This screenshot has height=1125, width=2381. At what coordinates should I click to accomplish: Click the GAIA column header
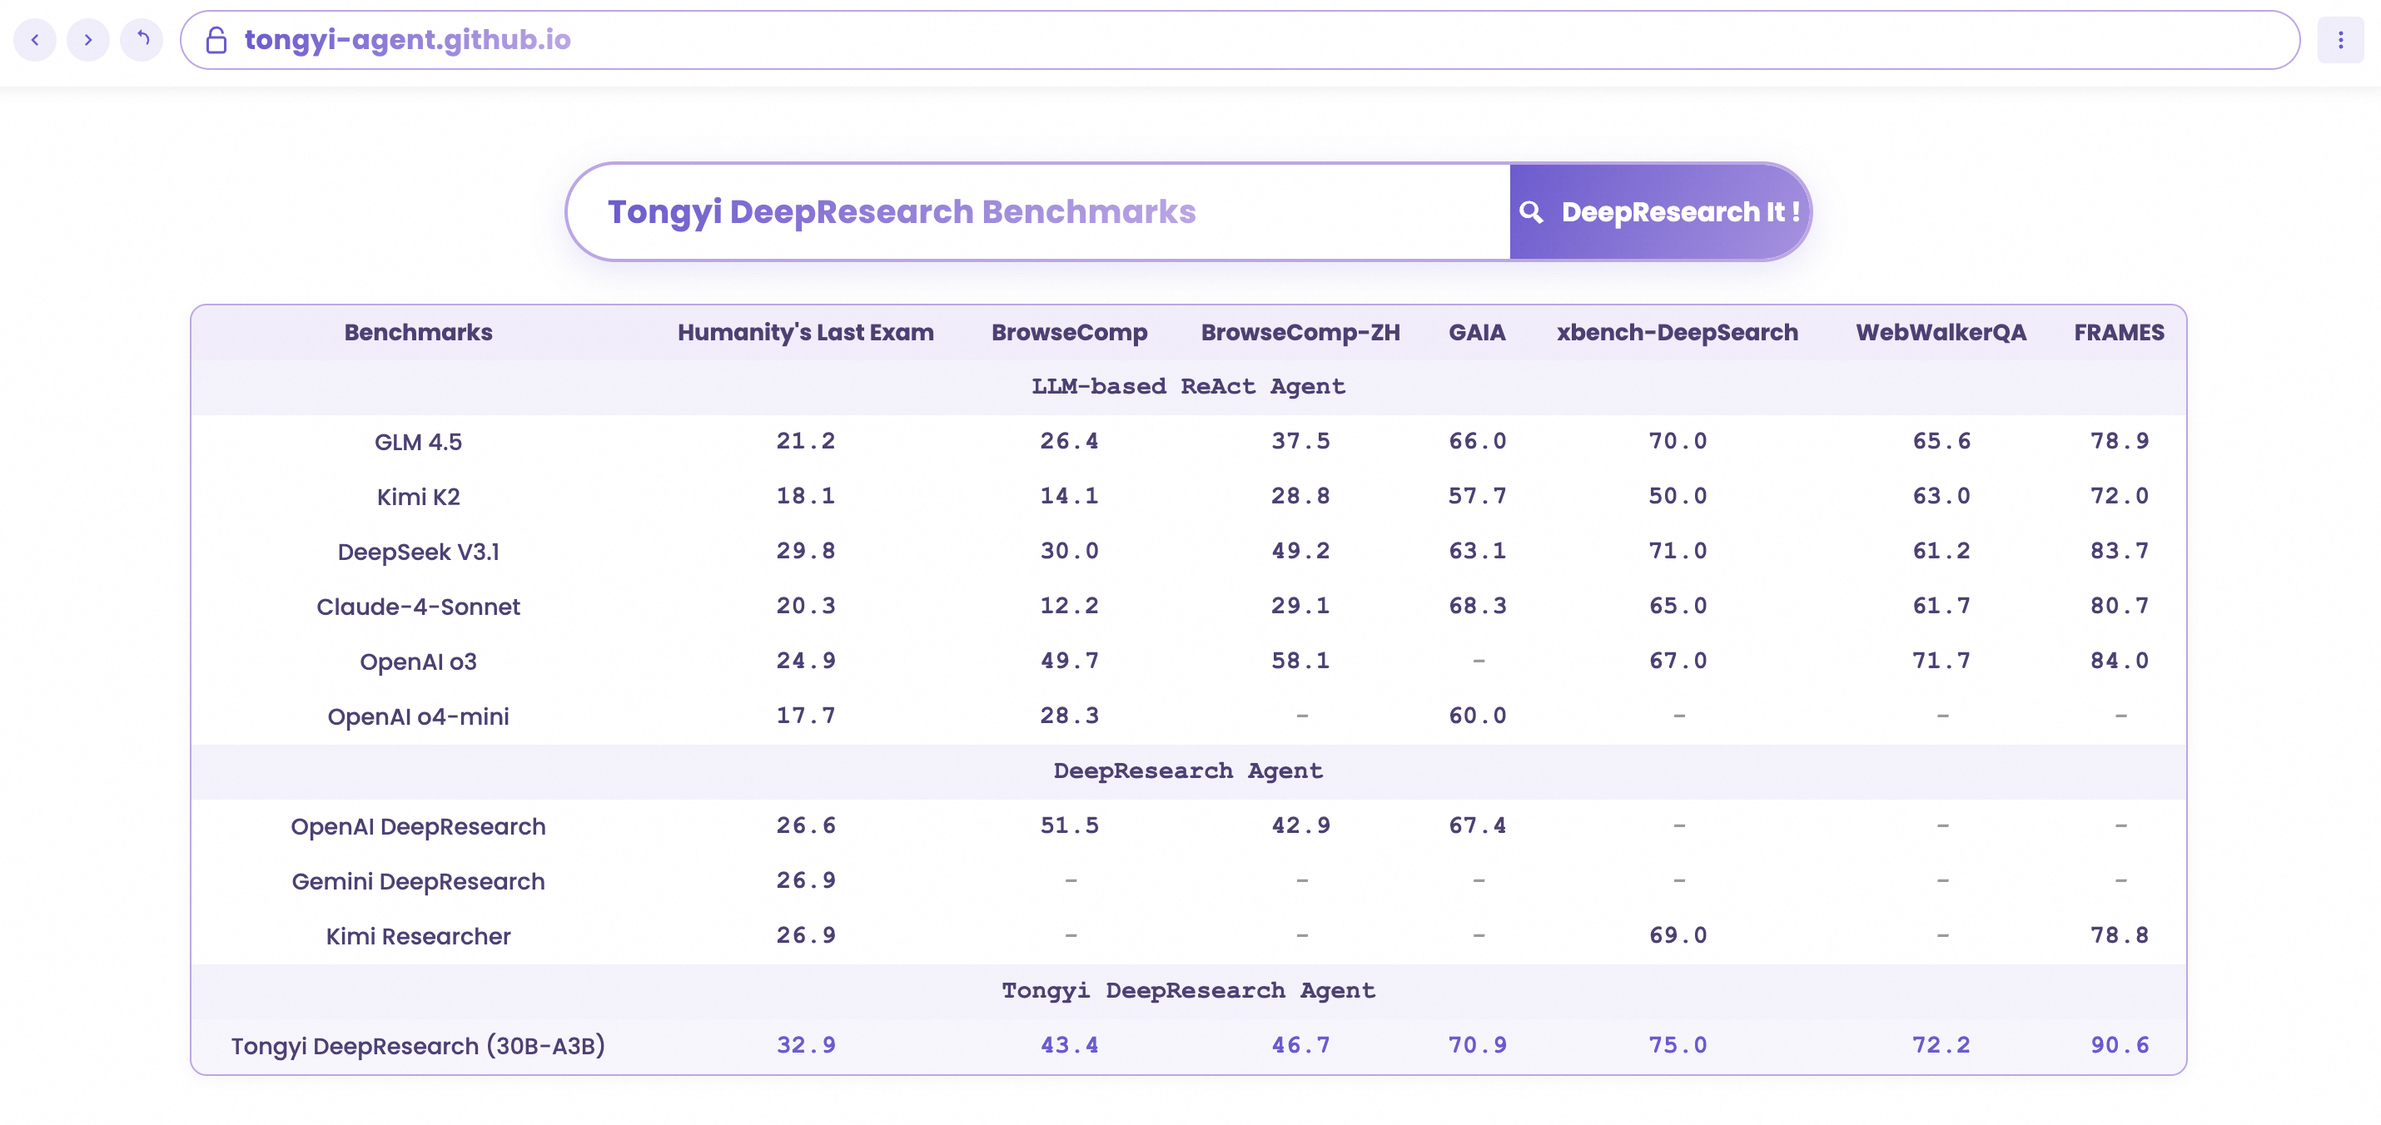click(x=1477, y=333)
